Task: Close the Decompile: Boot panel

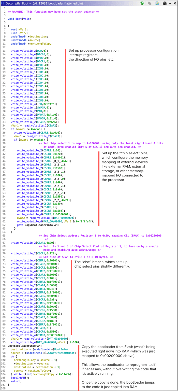Action: (x=175, y=3)
